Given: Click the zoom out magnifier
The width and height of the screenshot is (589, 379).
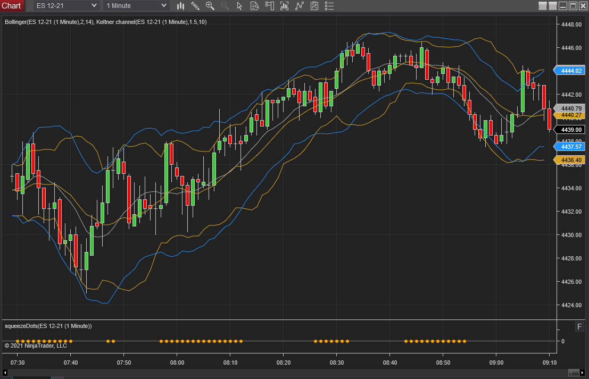Looking at the screenshot, I should [x=225, y=6].
